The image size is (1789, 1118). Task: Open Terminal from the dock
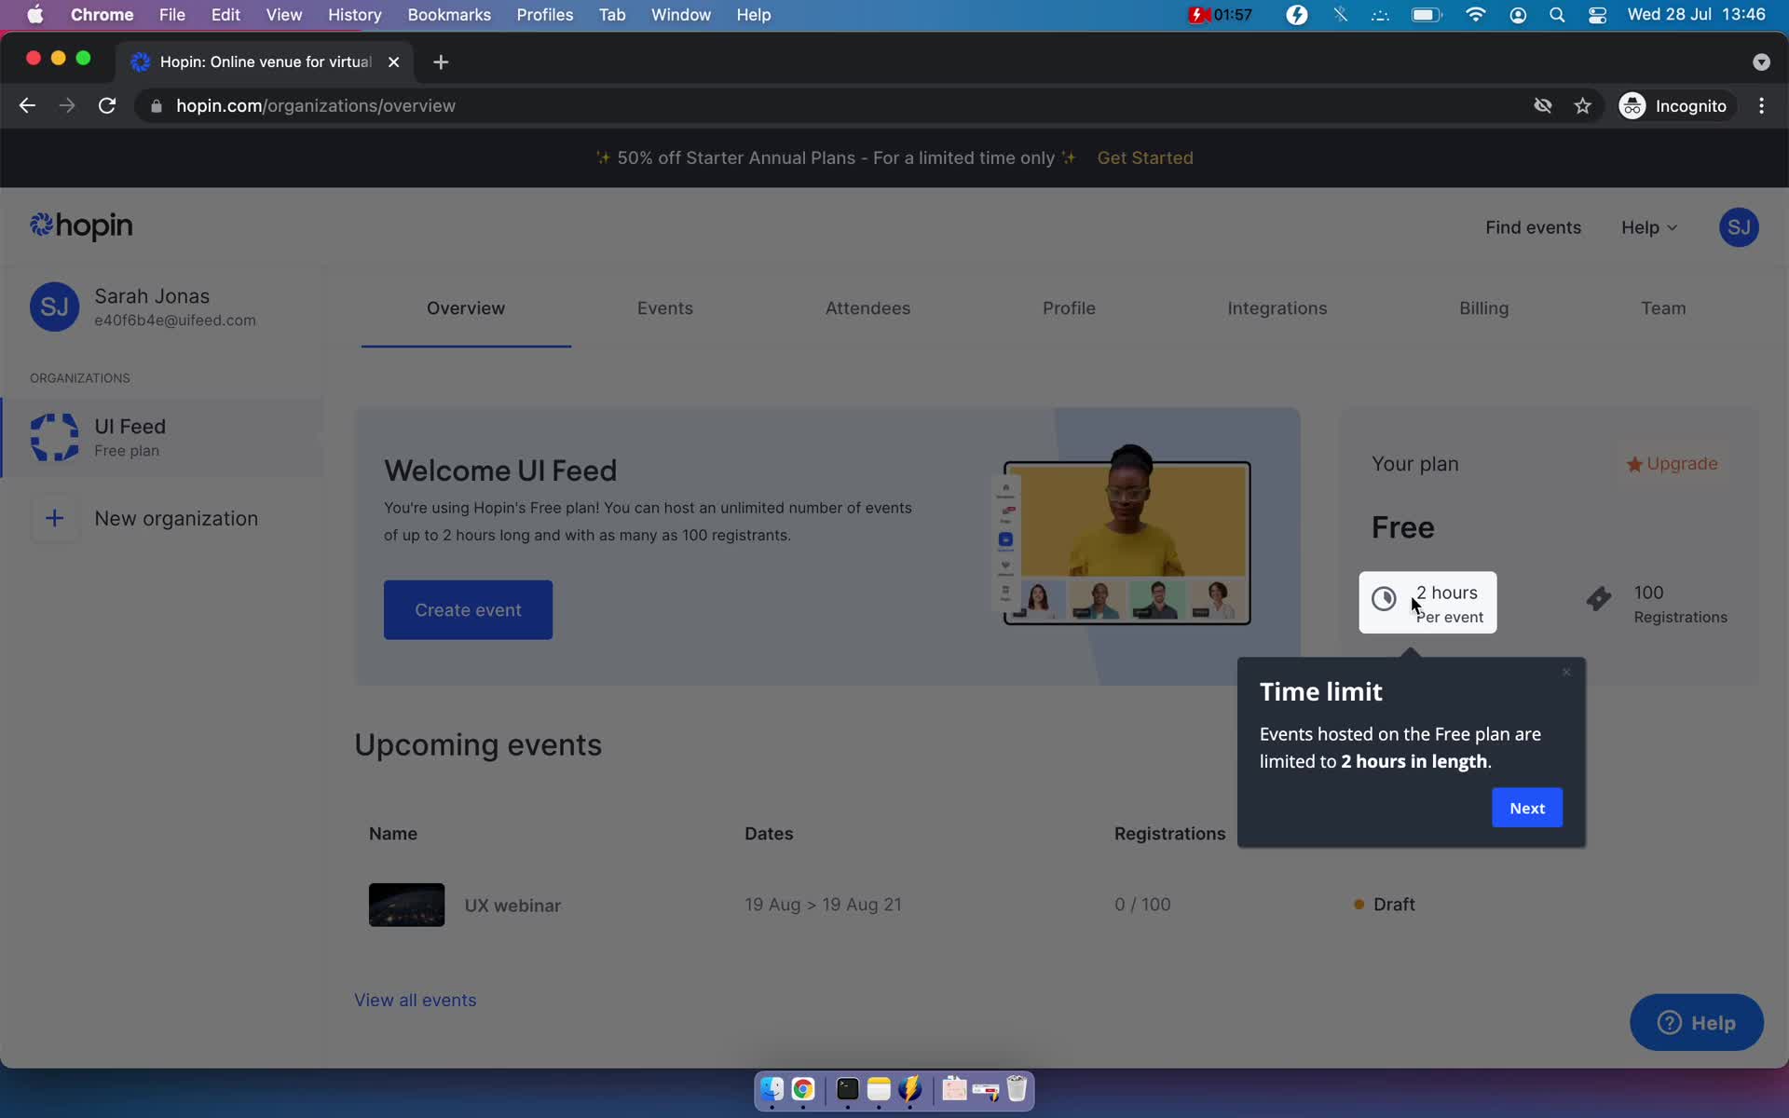point(847,1088)
